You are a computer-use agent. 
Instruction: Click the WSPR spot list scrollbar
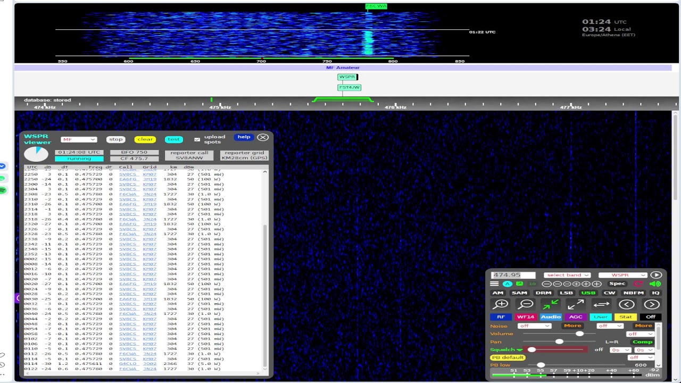point(265,295)
